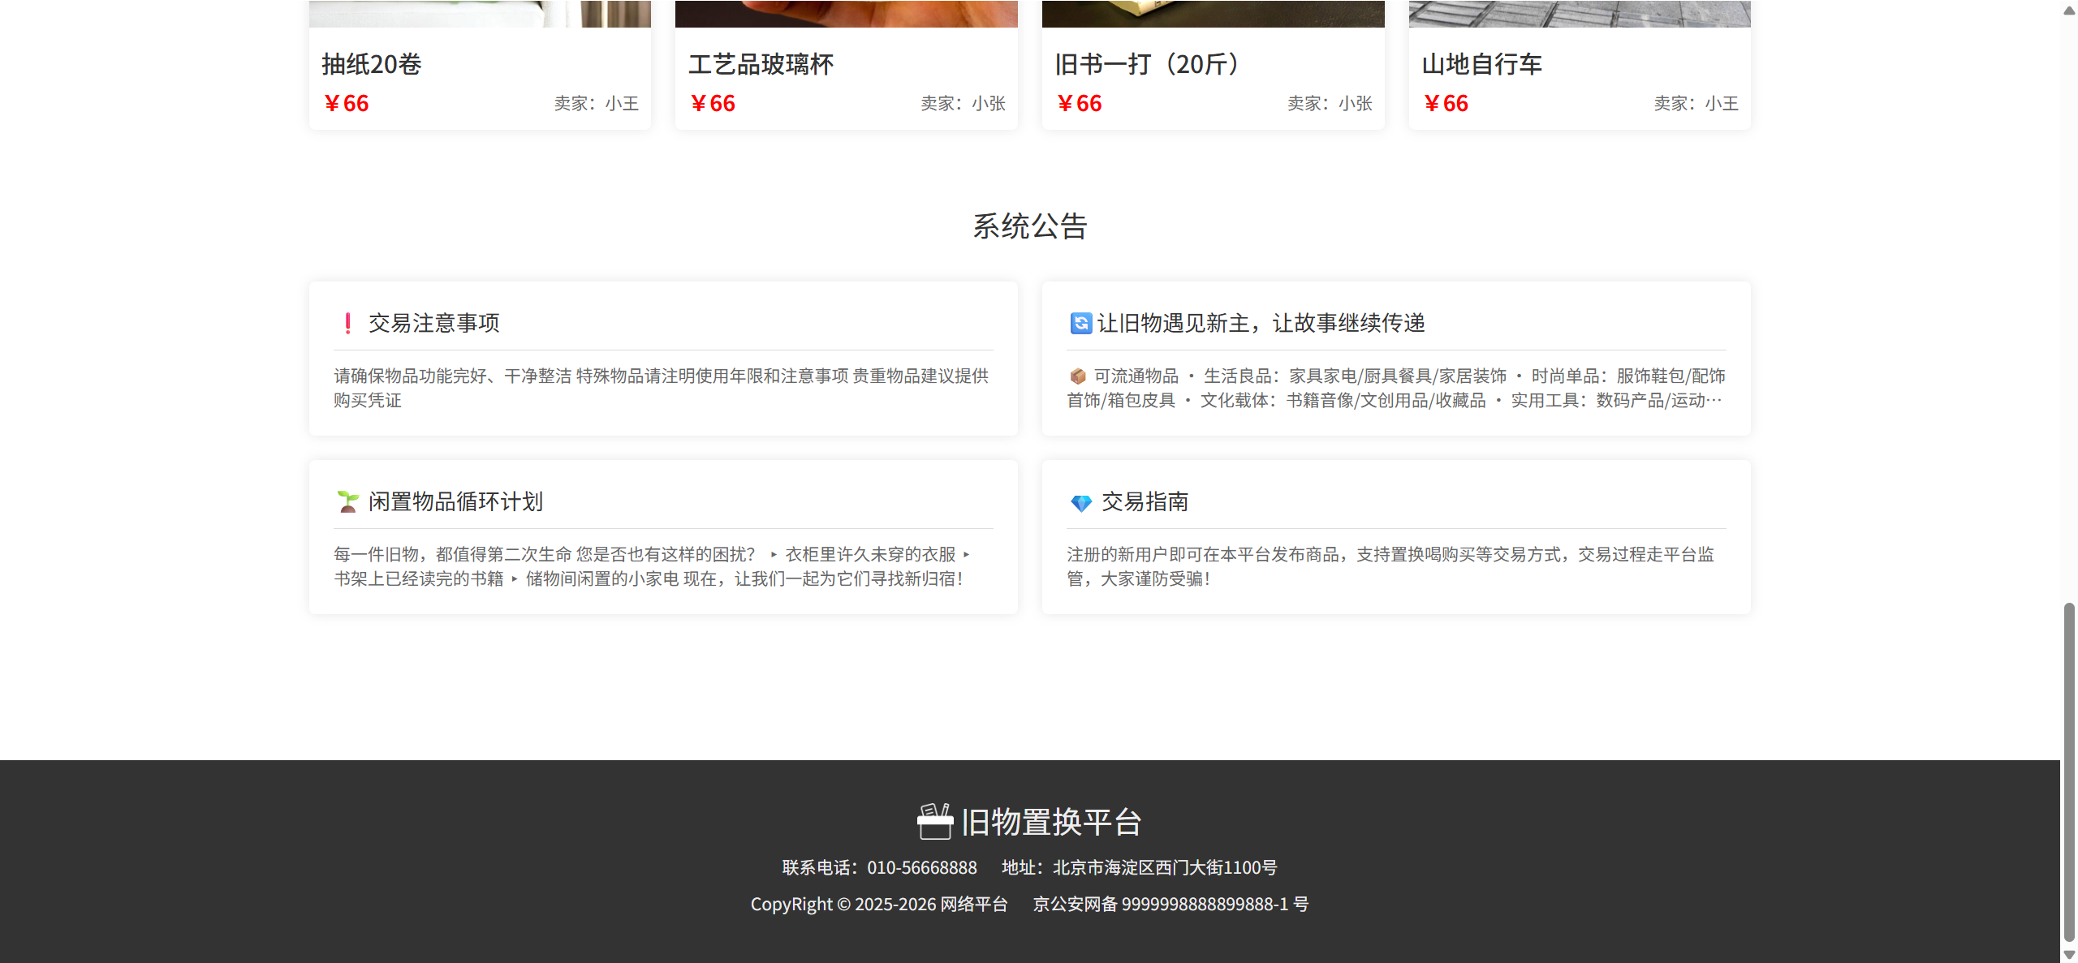
Task: Open the 交易注意事项 announcement
Action: tap(433, 323)
